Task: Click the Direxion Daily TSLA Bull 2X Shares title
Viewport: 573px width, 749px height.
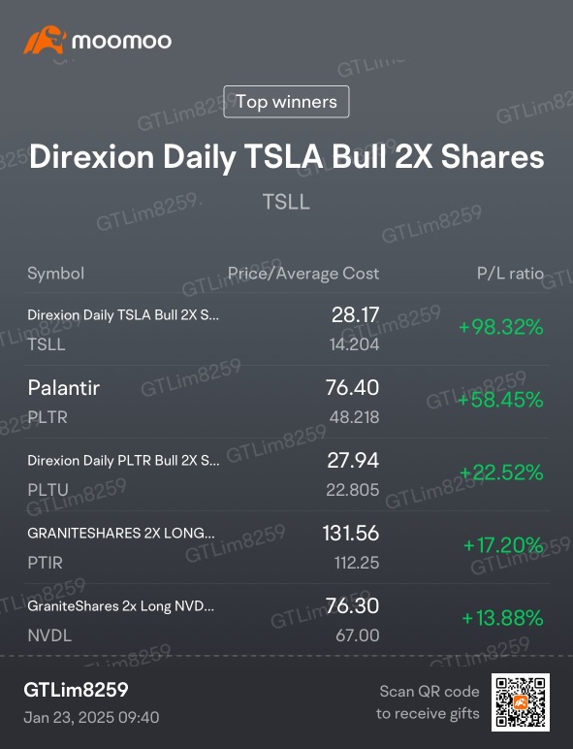Action: click(x=287, y=156)
